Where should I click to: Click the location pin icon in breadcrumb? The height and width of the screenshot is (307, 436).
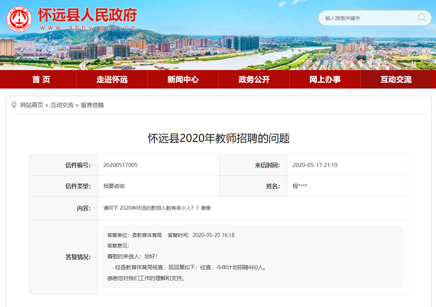[14, 105]
